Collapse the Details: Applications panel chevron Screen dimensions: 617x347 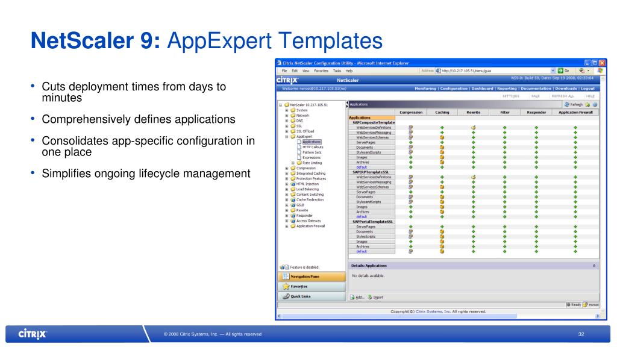click(x=594, y=266)
